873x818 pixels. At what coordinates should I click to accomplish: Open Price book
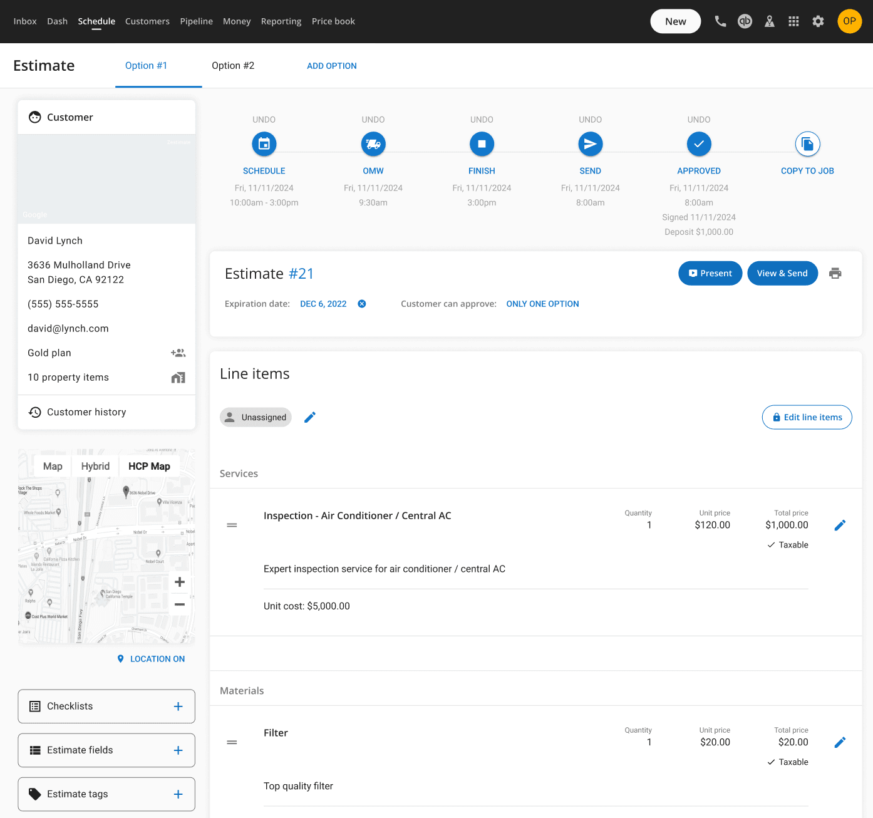tap(333, 21)
